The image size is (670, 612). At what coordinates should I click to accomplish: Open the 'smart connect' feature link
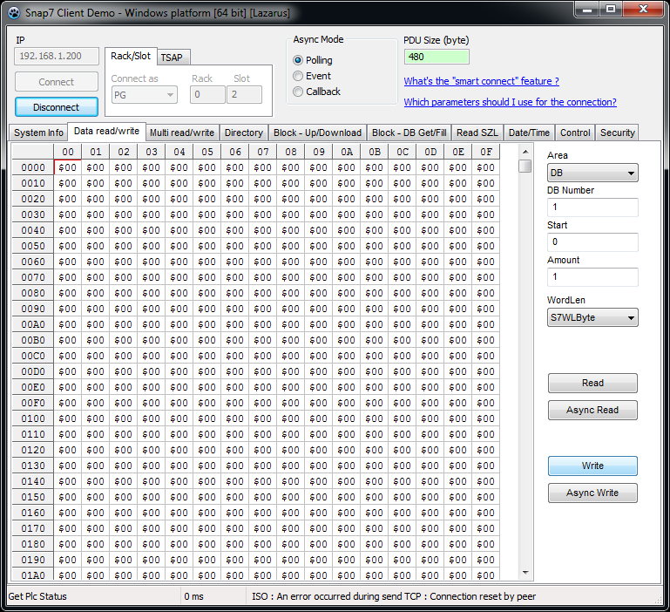coord(481,81)
